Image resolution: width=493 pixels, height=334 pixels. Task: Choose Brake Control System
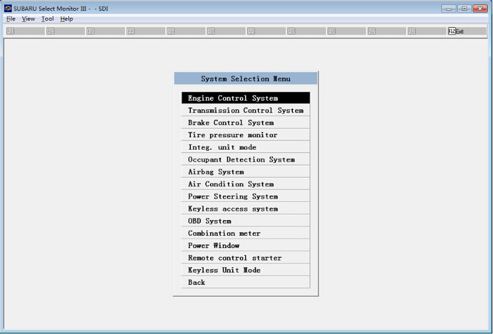click(246, 123)
